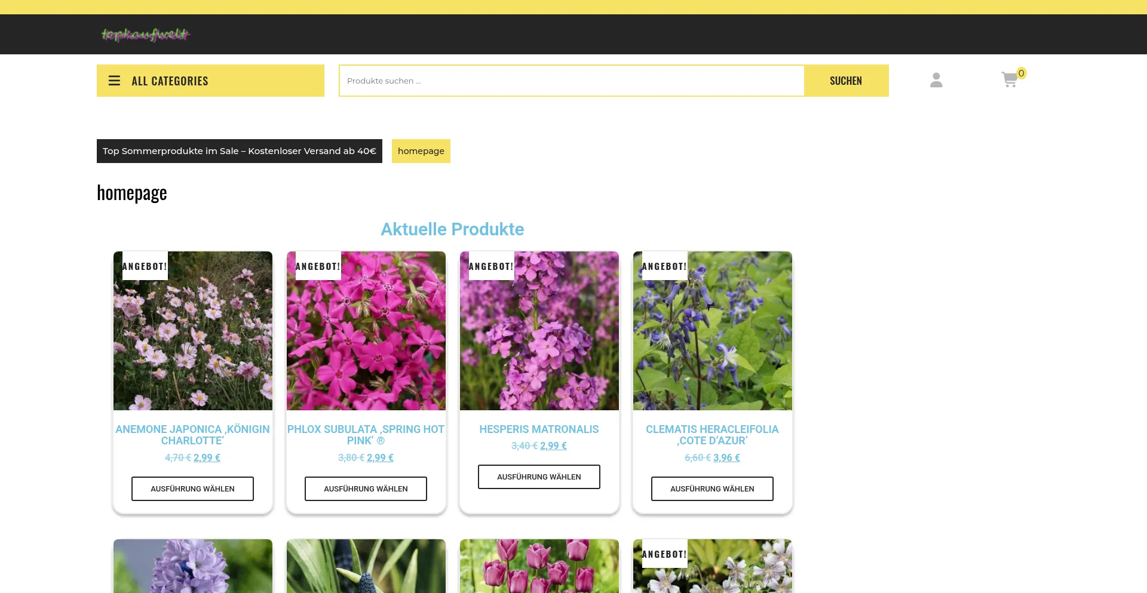Click the crossed-out 3,80 € price

[x=351, y=458]
